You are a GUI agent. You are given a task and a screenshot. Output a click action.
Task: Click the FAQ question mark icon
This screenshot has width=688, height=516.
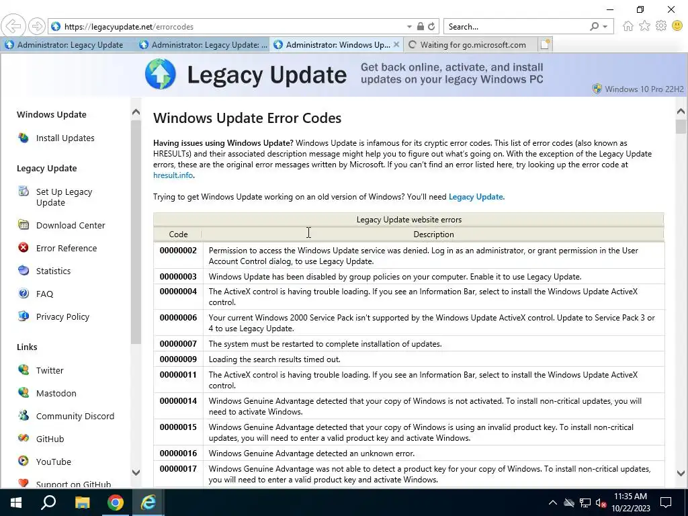(x=24, y=293)
